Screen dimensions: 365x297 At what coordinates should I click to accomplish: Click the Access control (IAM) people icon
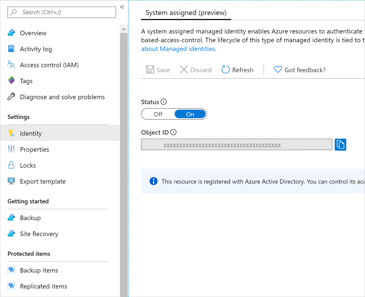point(11,65)
